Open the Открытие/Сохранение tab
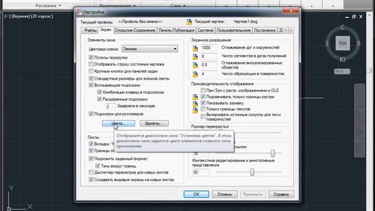Viewport: 375px width, 211px height. (135, 30)
